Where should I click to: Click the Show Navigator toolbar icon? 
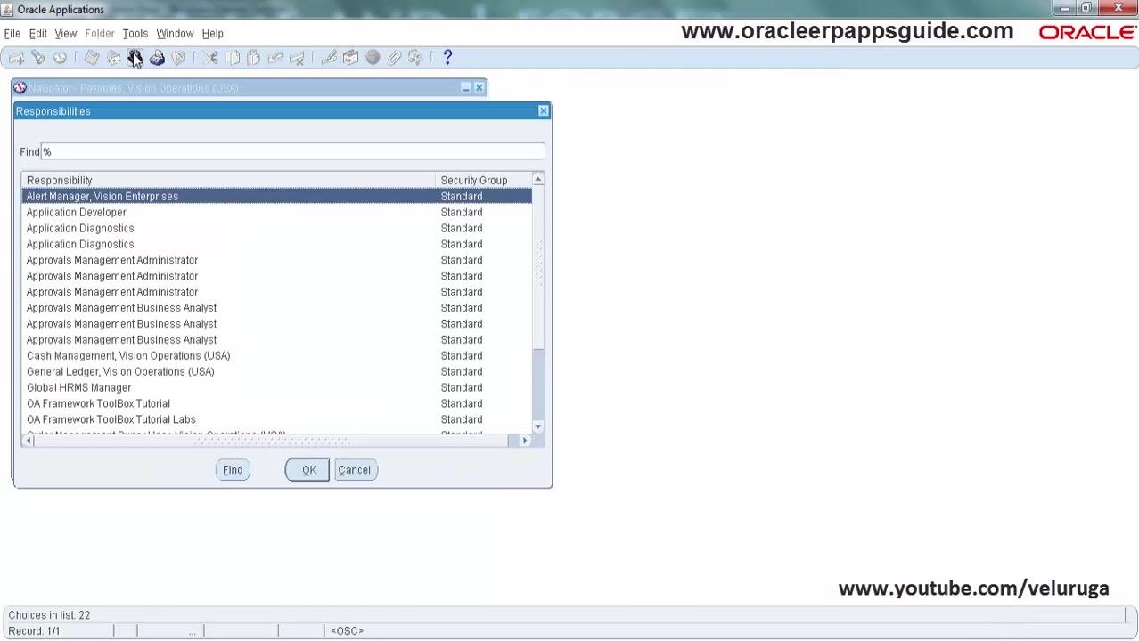(60, 58)
